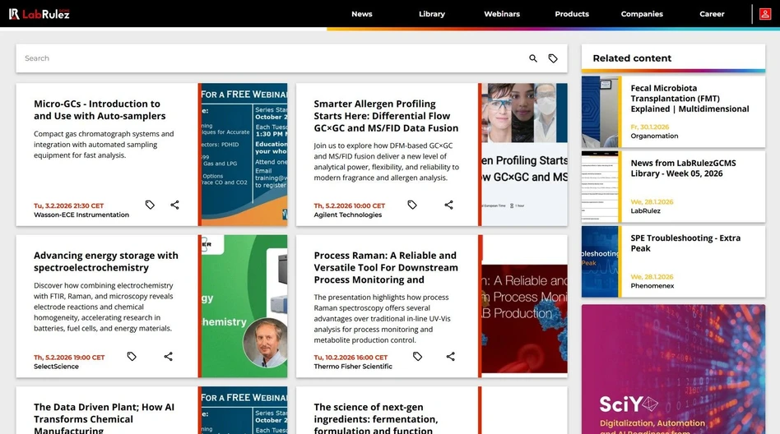Click Thermo Fisher Scientific company name
Screen dimensions: 780x434
coord(353,367)
